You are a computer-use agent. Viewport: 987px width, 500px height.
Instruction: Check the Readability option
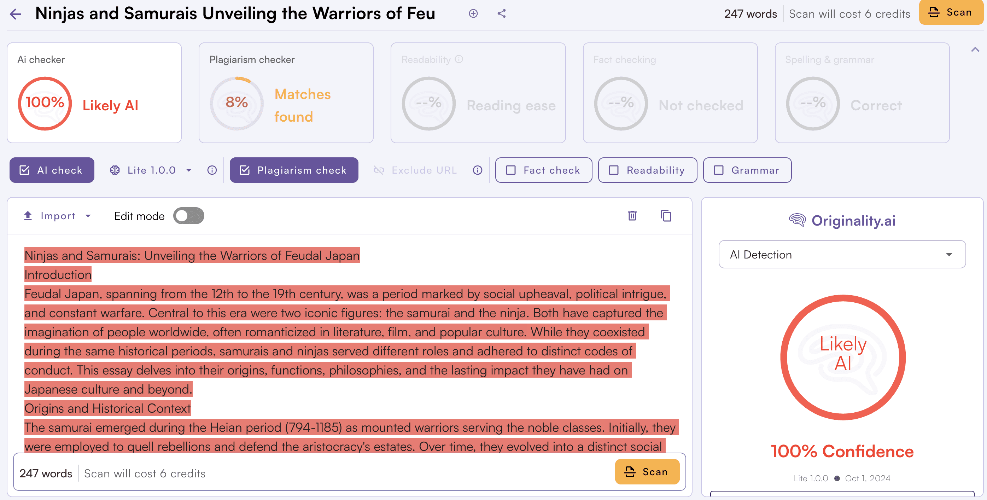click(614, 170)
